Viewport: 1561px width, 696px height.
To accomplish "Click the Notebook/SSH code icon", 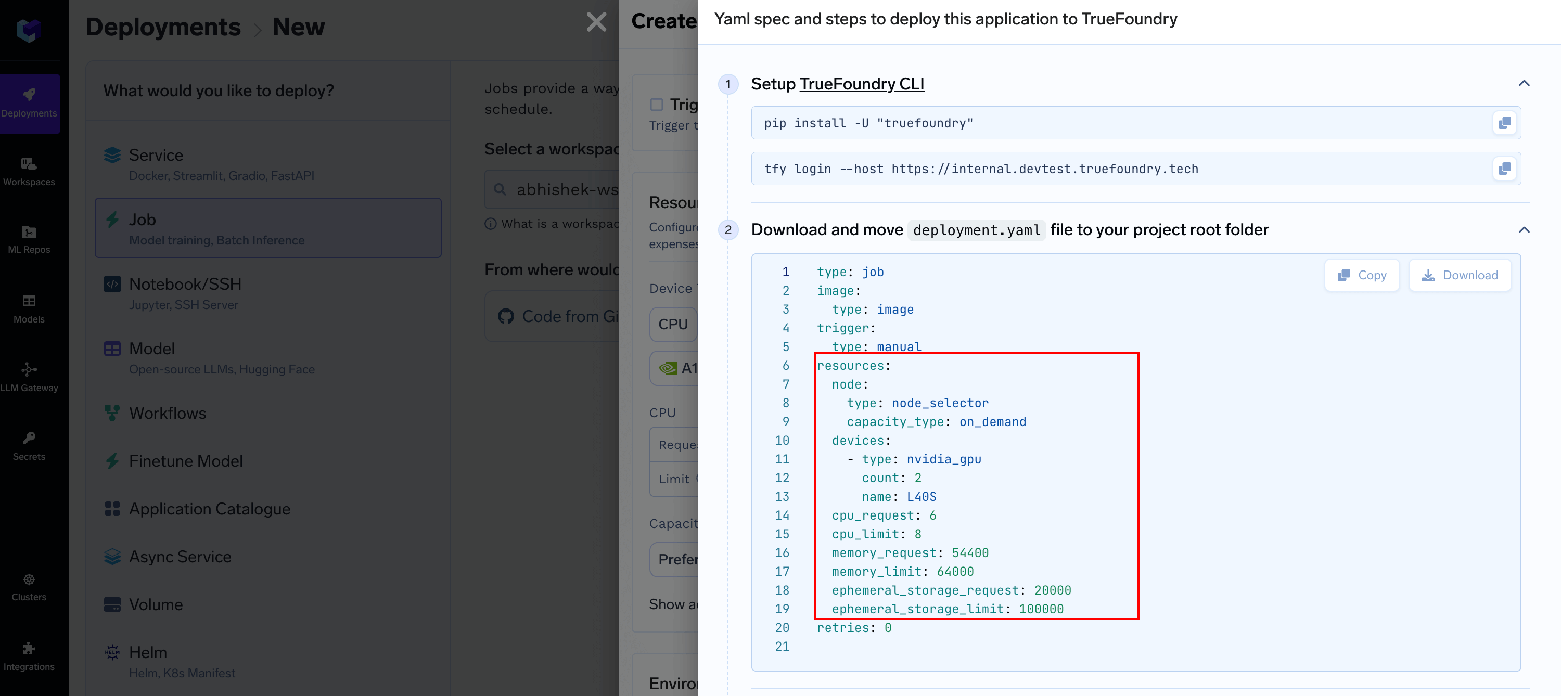I will coord(112,284).
